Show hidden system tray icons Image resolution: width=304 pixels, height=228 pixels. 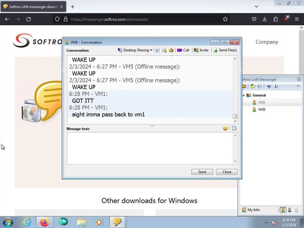(259, 222)
